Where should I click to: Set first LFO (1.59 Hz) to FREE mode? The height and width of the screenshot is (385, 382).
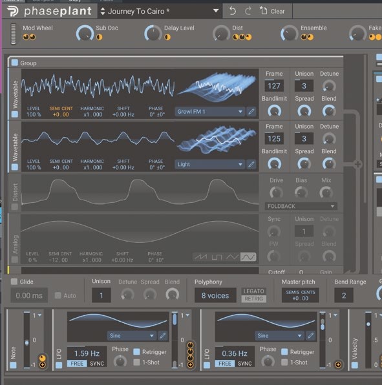77,364
